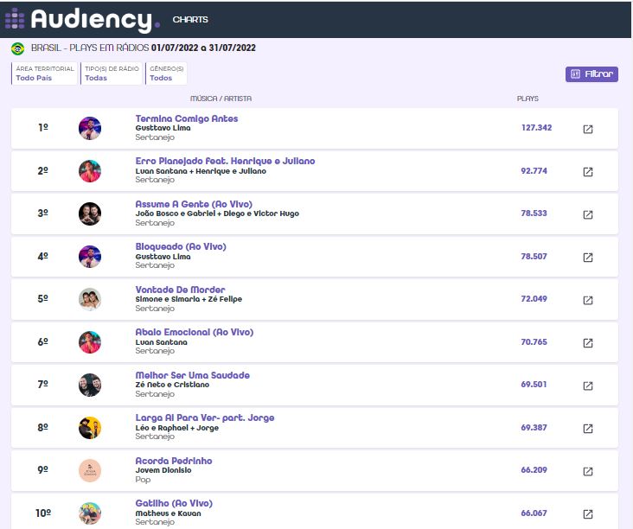Click the Pop genre label
Screen dimensions: 633x529
tap(143, 480)
